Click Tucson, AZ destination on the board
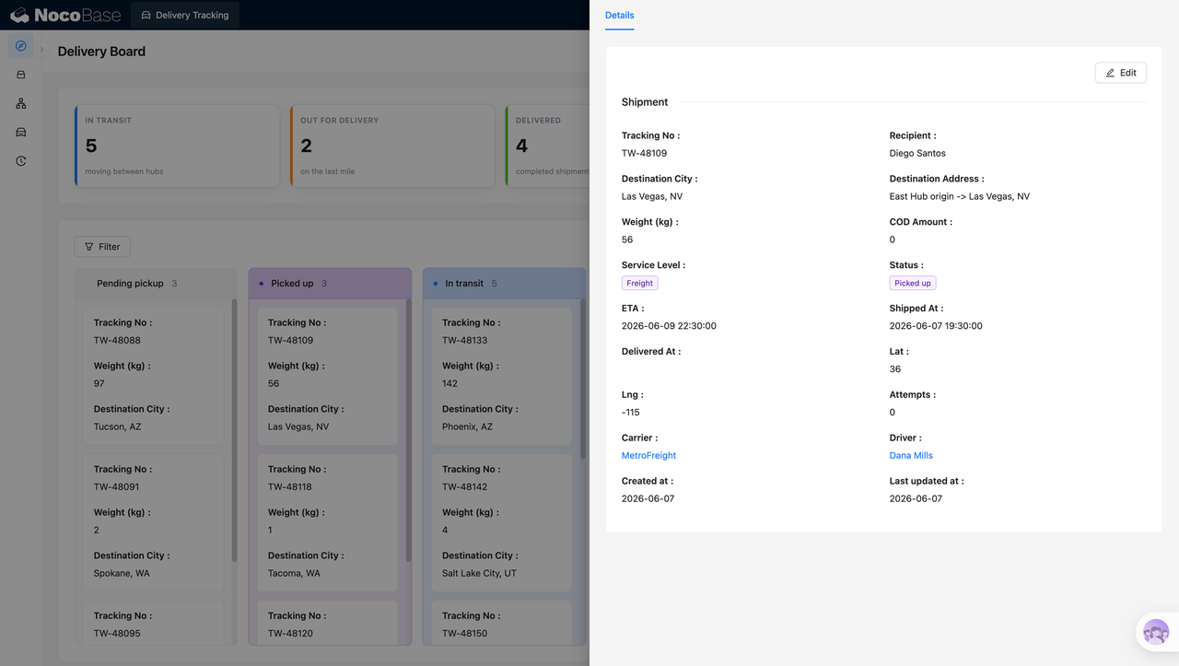 [118, 426]
